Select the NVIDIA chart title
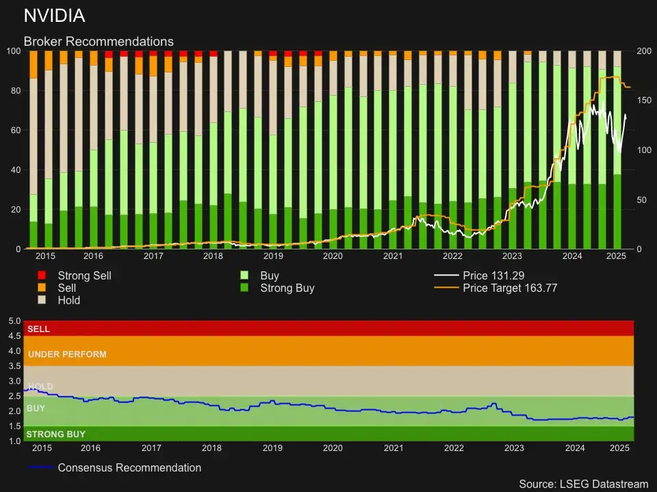Screen dimensions: 657x492 [55, 16]
